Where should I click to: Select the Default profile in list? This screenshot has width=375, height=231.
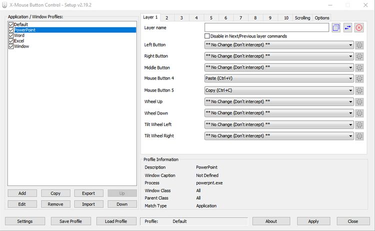point(21,24)
